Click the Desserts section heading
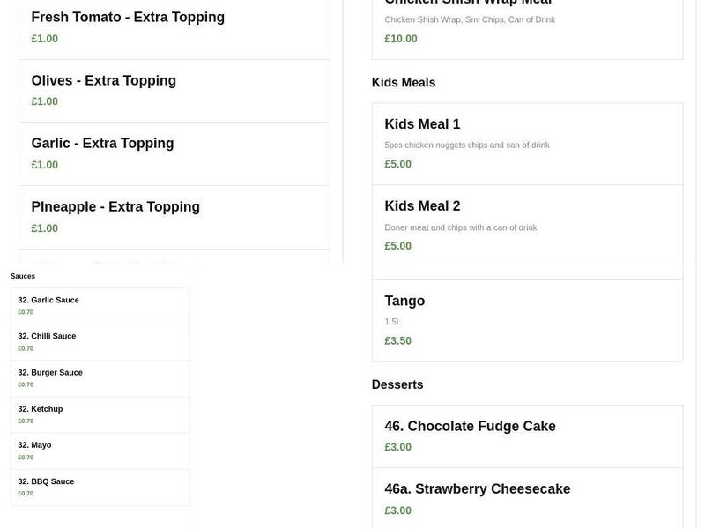 [397, 384]
